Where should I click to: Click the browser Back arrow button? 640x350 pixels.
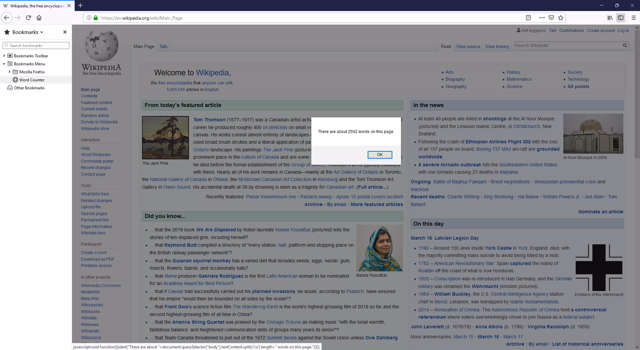7,18
